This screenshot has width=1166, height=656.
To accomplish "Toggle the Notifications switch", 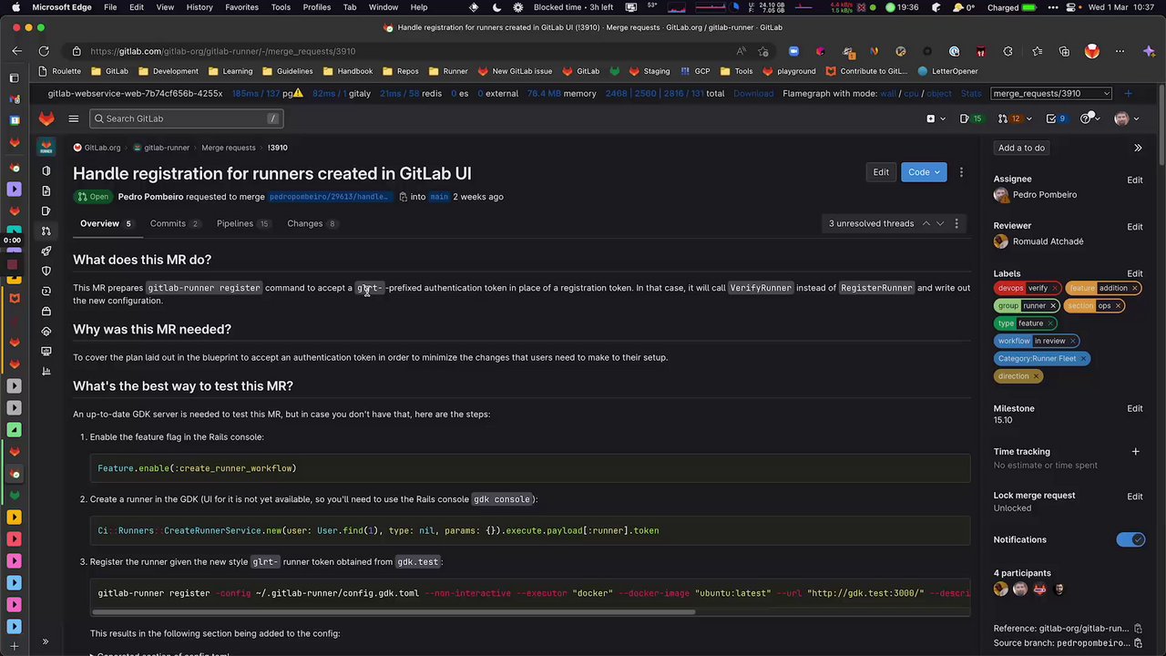I will [x=1130, y=540].
